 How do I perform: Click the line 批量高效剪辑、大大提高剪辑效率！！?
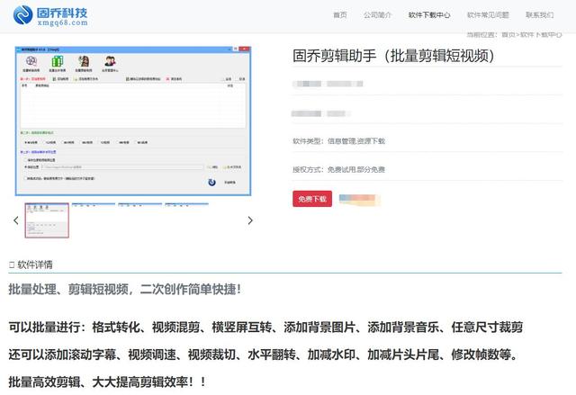[x=107, y=382]
